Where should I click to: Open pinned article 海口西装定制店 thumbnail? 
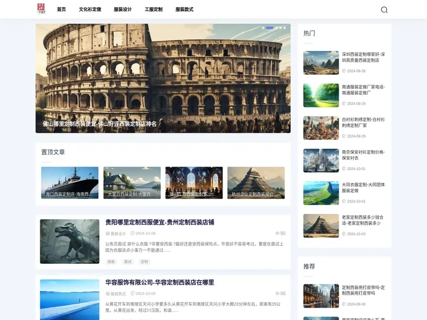click(70, 183)
